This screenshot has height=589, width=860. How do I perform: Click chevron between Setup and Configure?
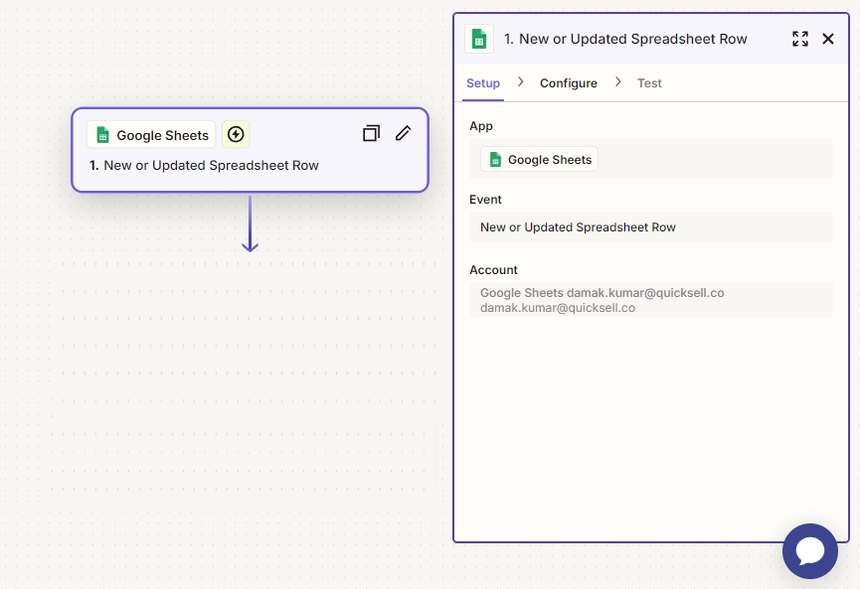pyautogui.click(x=520, y=82)
